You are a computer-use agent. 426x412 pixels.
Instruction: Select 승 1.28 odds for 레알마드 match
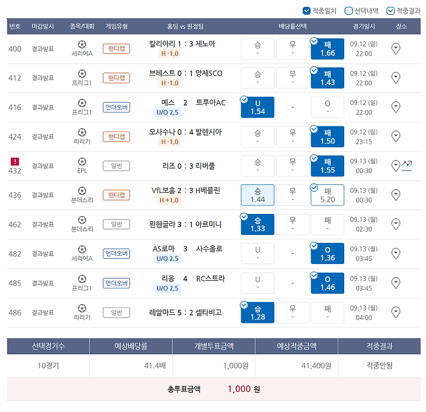[x=257, y=312]
